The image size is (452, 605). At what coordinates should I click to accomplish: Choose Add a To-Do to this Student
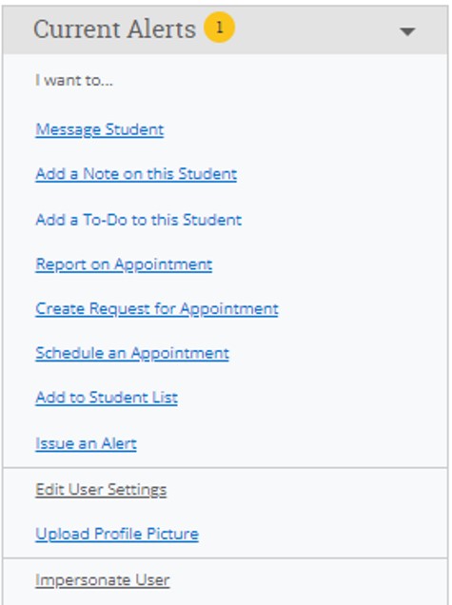[139, 220]
